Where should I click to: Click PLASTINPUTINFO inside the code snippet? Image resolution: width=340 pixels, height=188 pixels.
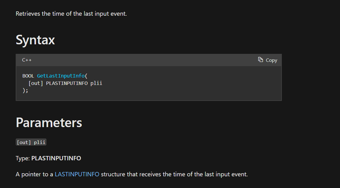click(67, 83)
